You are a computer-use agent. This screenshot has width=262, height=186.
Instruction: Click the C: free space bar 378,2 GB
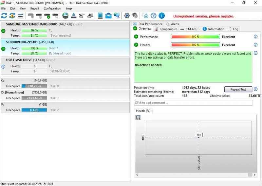tap(34, 86)
